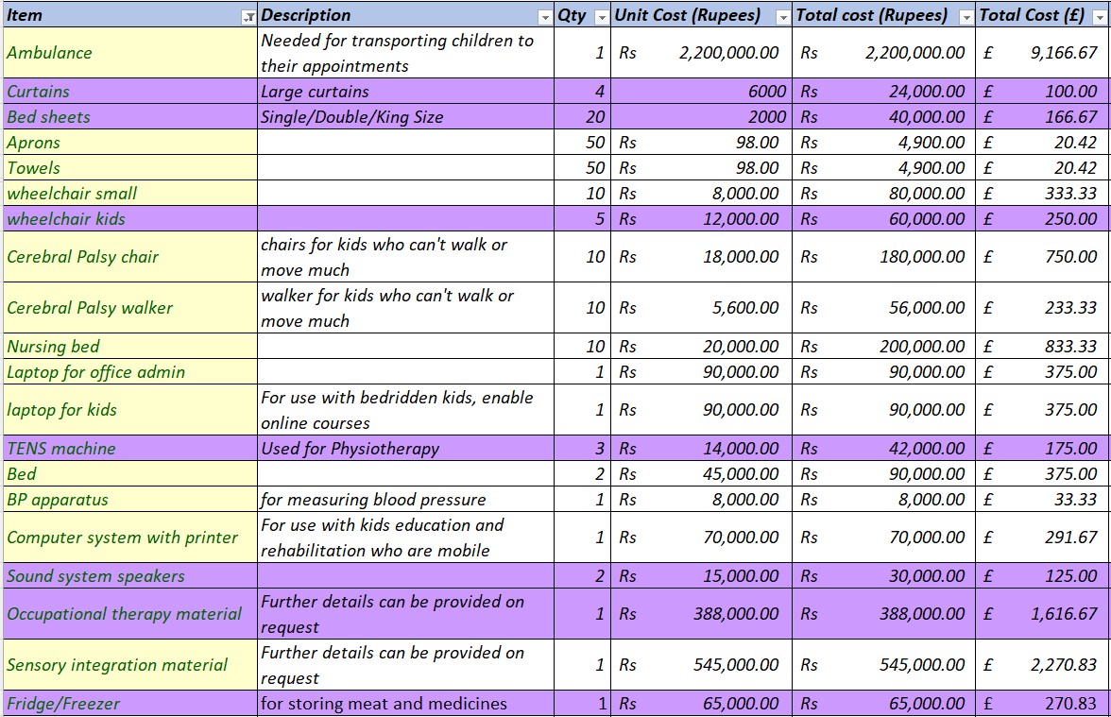Click the Fridge/Freezer "£ 270.83" cell
Image resolution: width=1111 pixels, height=717 pixels.
pos(1041,704)
